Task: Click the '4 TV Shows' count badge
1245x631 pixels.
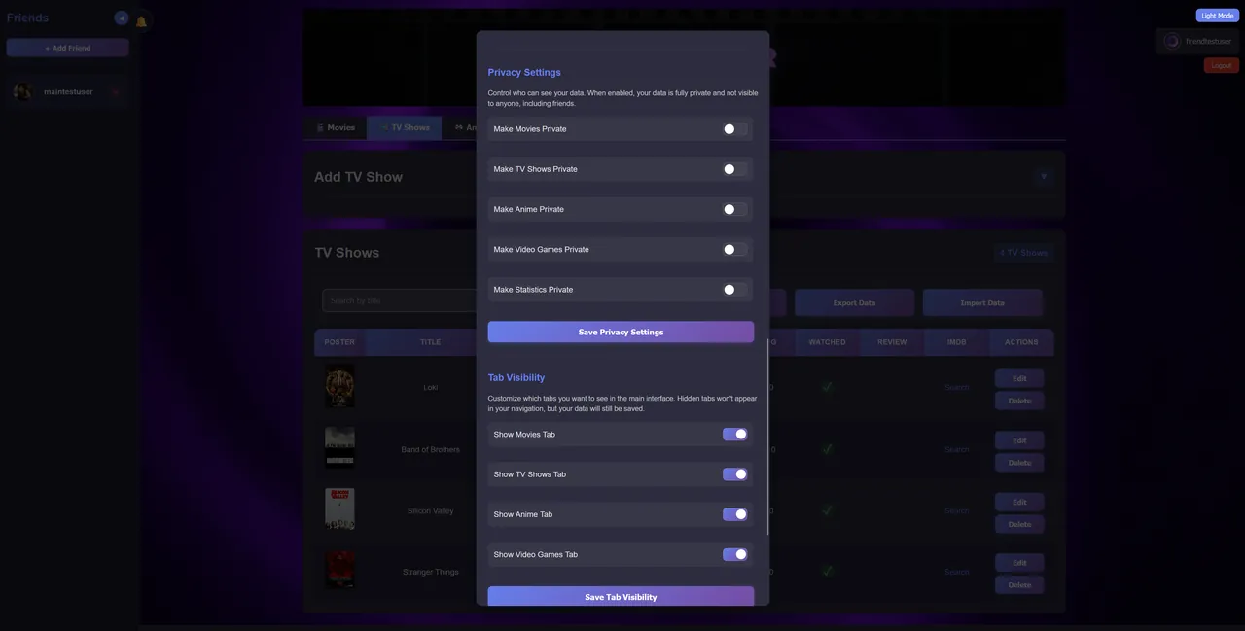Action: tap(1023, 253)
